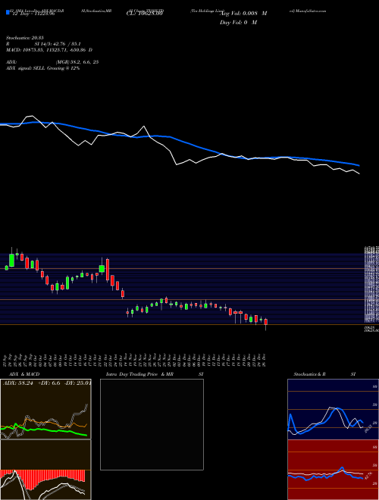Click the date labels axis under candlesticks
The image size is (379, 500).
pos(136,360)
